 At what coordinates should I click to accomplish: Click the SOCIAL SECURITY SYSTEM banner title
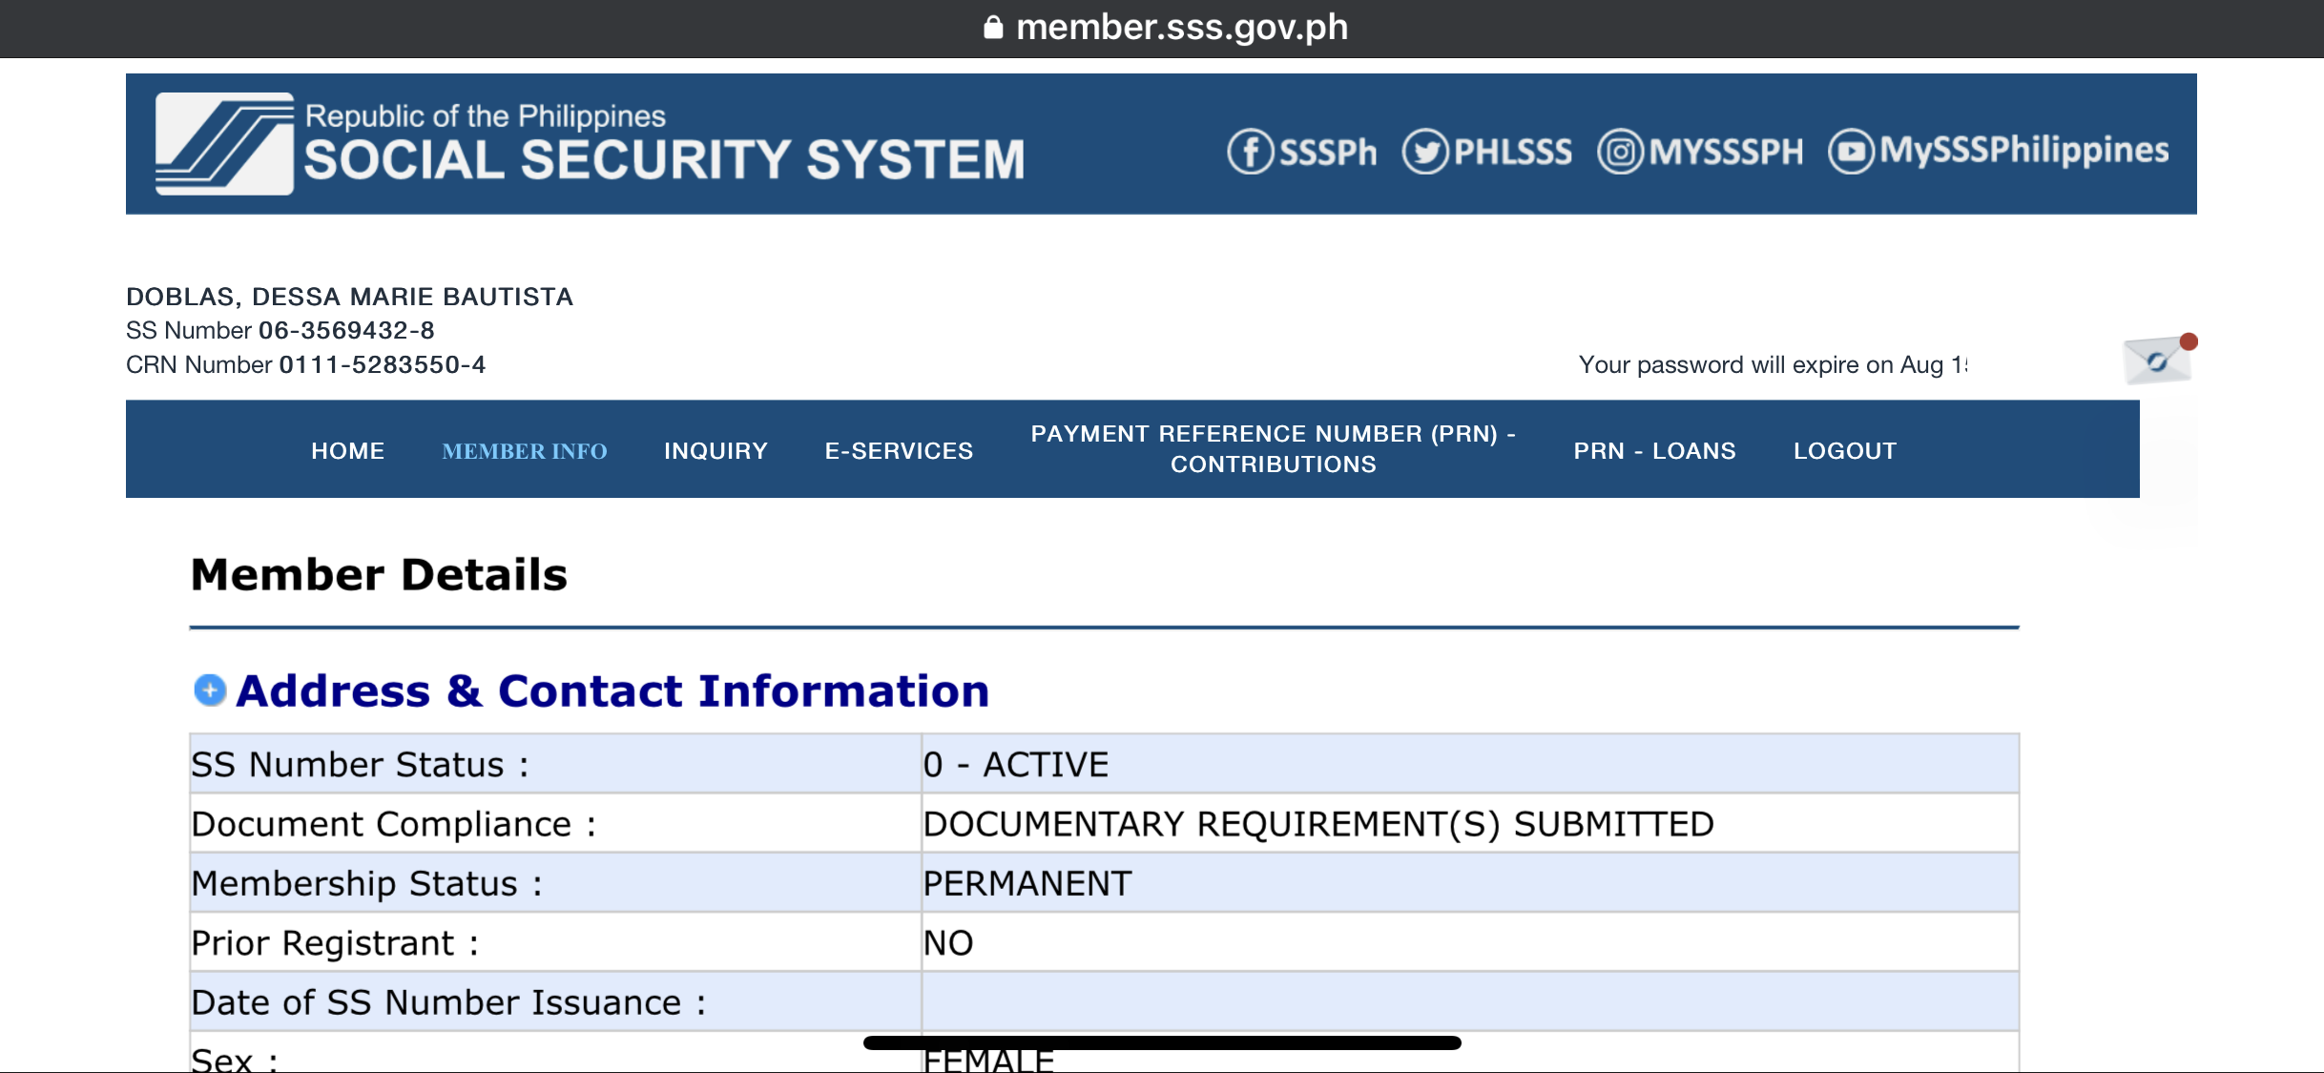(x=664, y=159)
